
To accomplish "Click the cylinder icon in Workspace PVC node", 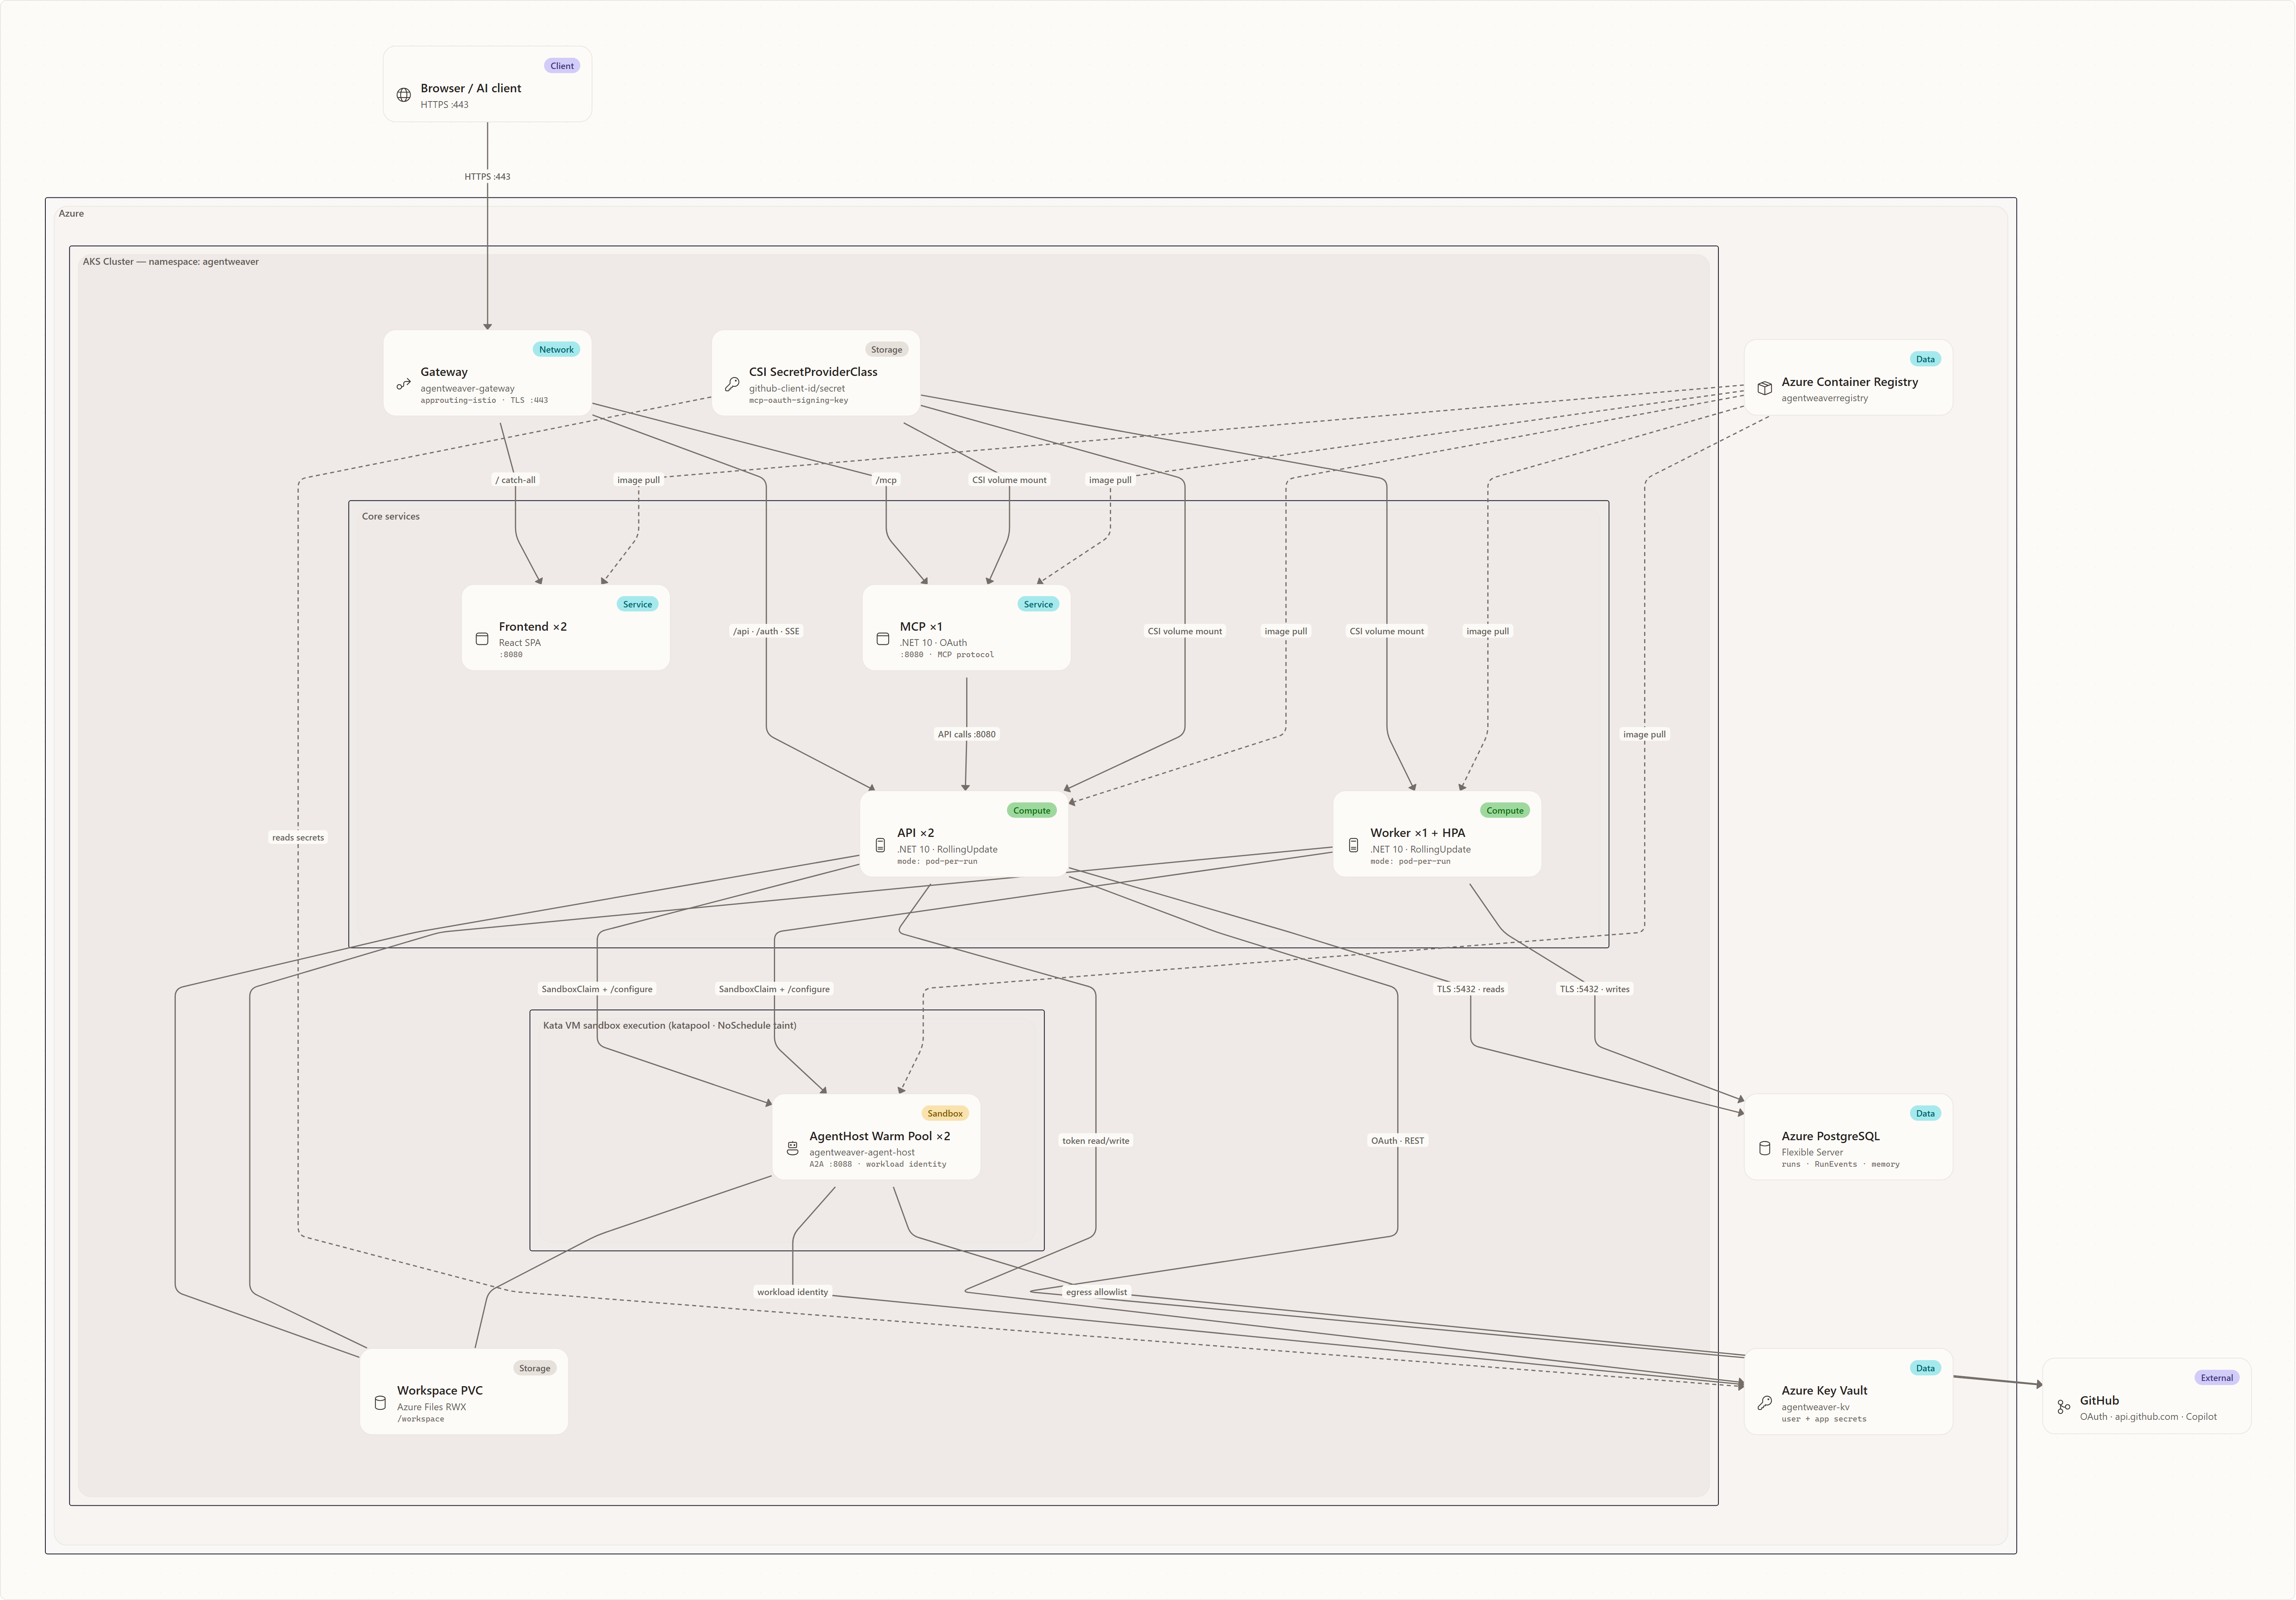I will [380, 1403].
